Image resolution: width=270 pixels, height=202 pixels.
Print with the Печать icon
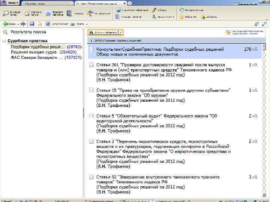point(78,24)
